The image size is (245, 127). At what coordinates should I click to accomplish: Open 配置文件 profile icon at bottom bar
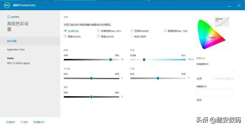[39, 122]
